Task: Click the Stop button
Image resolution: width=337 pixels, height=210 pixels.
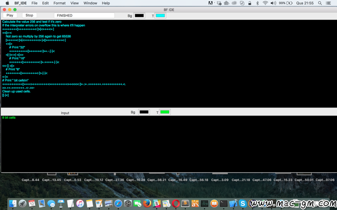Action: pyautogui.click(x=29, y=15)
